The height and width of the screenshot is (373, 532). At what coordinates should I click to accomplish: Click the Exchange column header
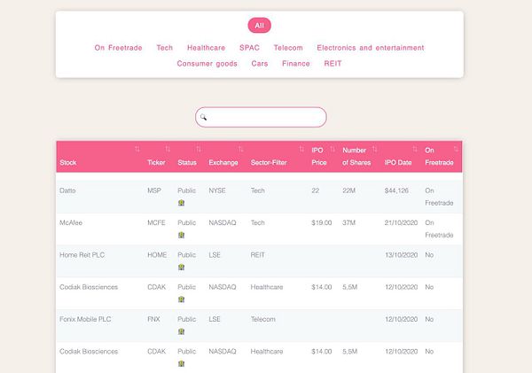coord(223,163)
